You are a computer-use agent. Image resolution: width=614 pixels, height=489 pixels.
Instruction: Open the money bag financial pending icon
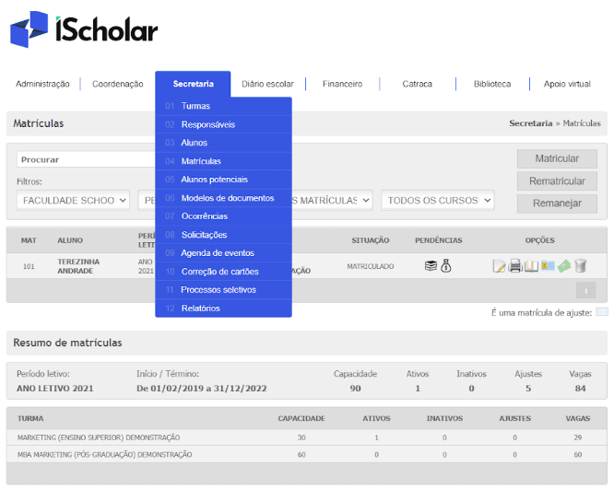(446, 266)
